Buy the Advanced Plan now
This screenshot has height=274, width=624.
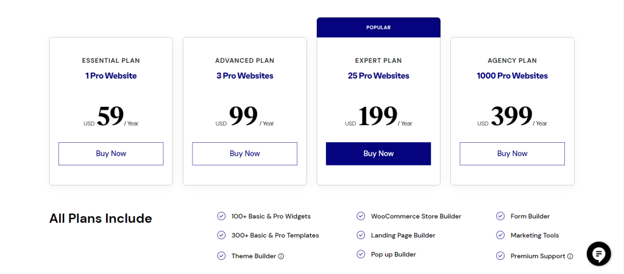click(x=245, y=154)
